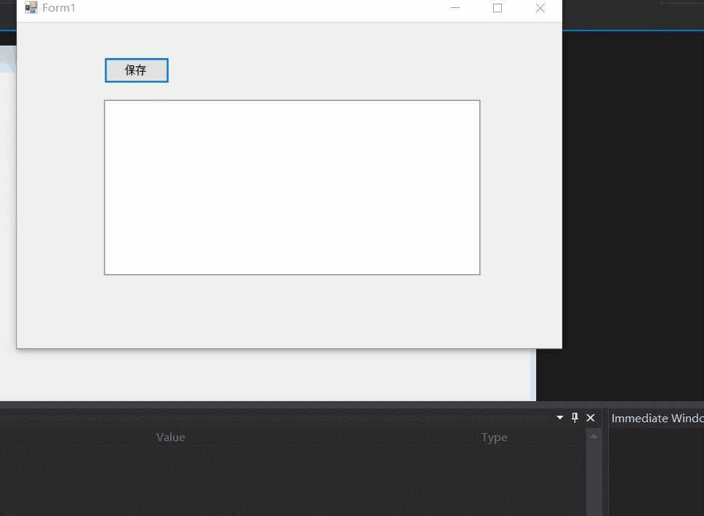Toggle auto hide pin on debug panel
Viewport: 704px width, 516px height.
point(575,418)
